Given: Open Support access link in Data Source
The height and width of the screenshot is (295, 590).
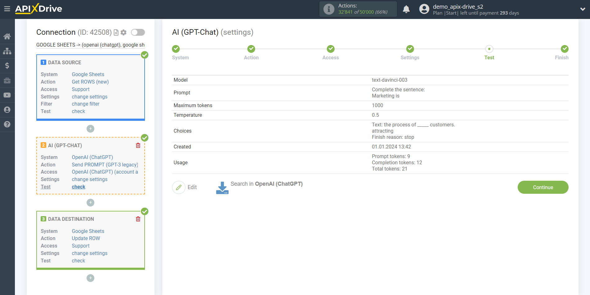Looking at the screenshot, I should coord(80,89).
